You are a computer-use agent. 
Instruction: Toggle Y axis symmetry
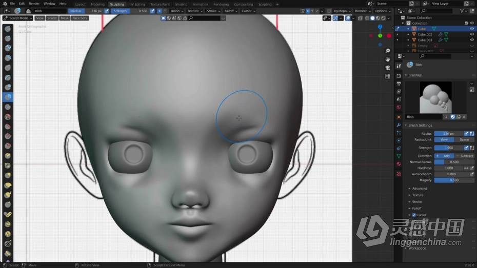(x=312, y=11)
